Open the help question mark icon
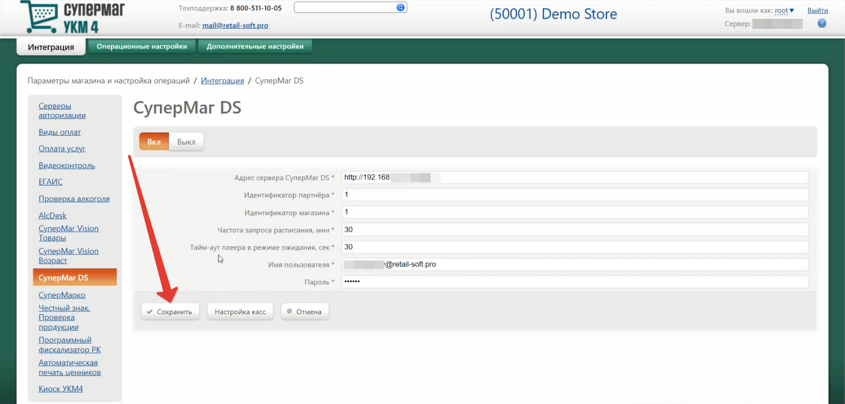845x404 pixels. pos(822,23)
